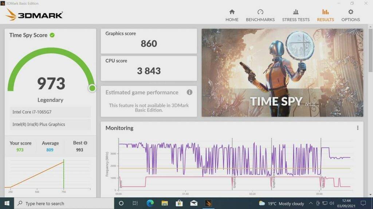Select the RESULTS tab

[325, 15]
